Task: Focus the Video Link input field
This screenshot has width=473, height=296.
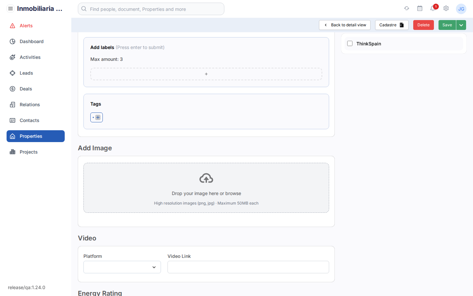Action: tap(248, 267)
